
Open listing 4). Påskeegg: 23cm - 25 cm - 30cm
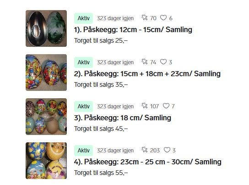coord(148,162)
